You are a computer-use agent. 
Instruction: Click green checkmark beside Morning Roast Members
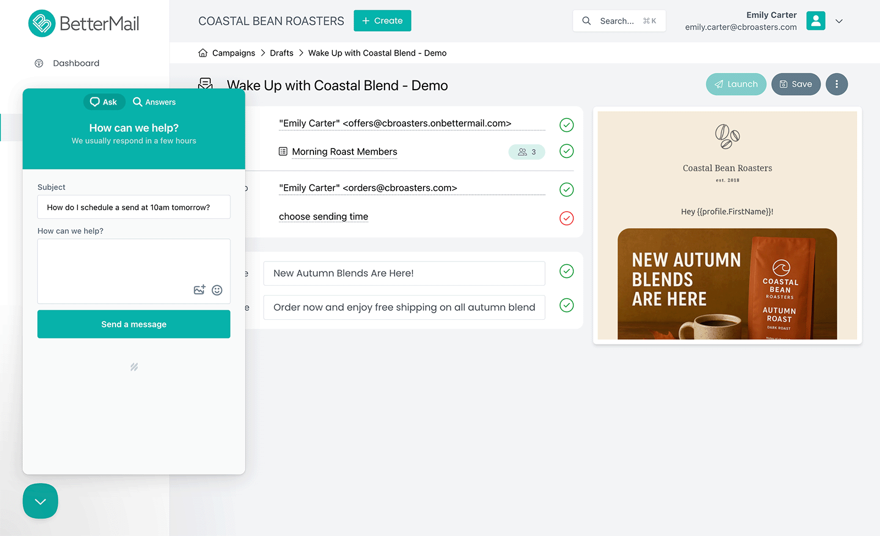[566, 151]
